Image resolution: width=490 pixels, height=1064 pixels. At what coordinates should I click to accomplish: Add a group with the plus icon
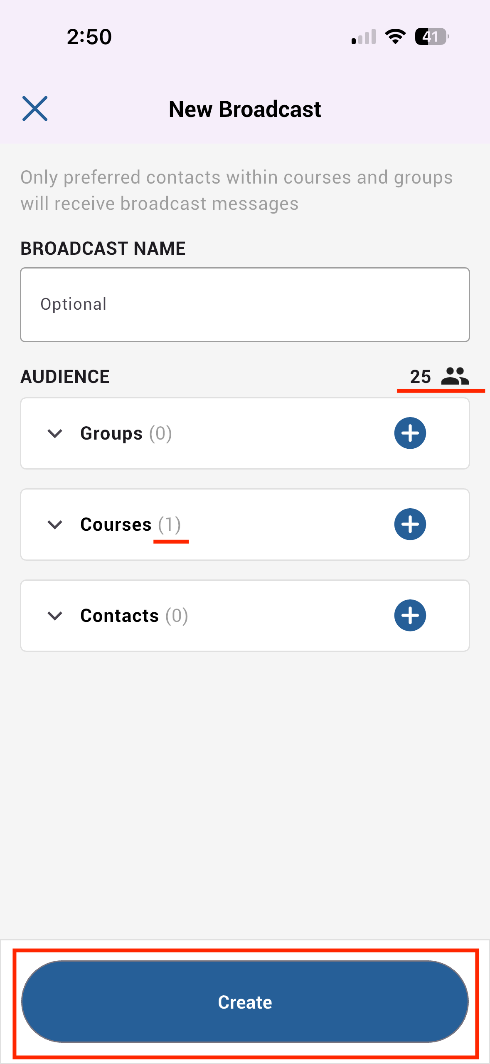(x=410, y=433)
